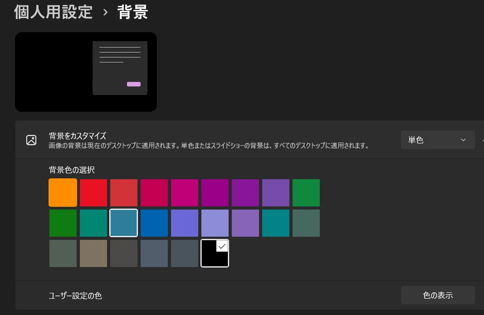Select the light lavender color swatch
This screenshot has height=315, width=484.
(215, 223)
